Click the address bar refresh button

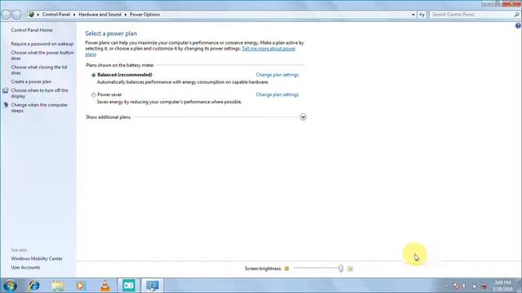422,15
